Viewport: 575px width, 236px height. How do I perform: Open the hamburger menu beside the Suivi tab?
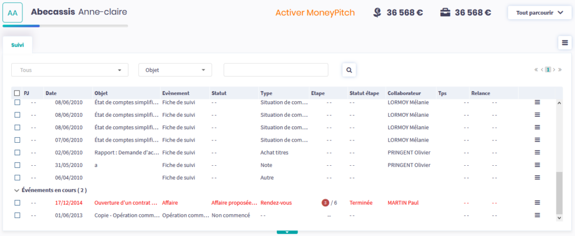click(x=565, y=43)
